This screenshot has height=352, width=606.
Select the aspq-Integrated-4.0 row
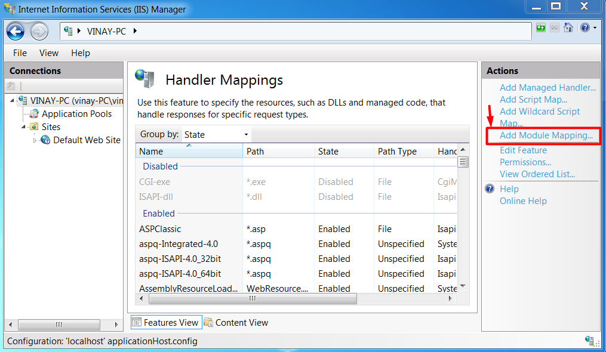(296, 244)
